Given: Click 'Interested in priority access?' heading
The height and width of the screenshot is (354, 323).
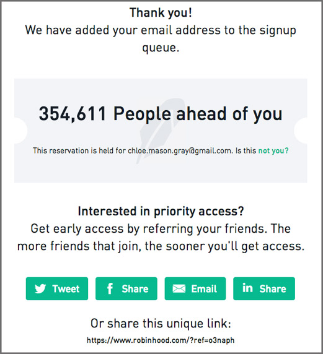Looking at the screenshot, I should point(161,212).
